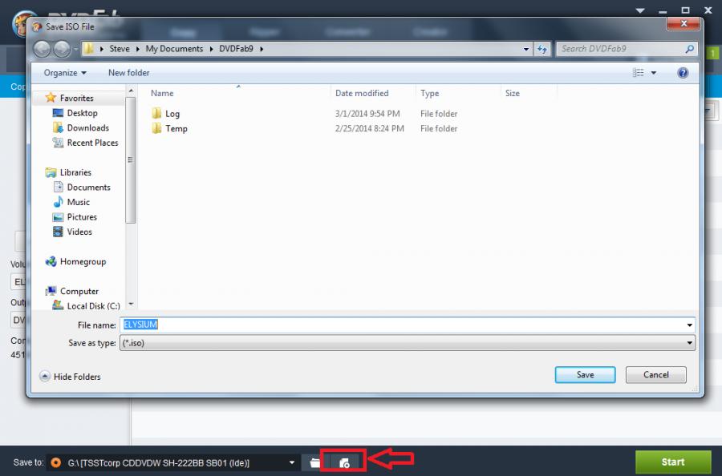The image size is (722, 476).
Task: Click Start button in DVDFab window
Action: pos(673,462)
